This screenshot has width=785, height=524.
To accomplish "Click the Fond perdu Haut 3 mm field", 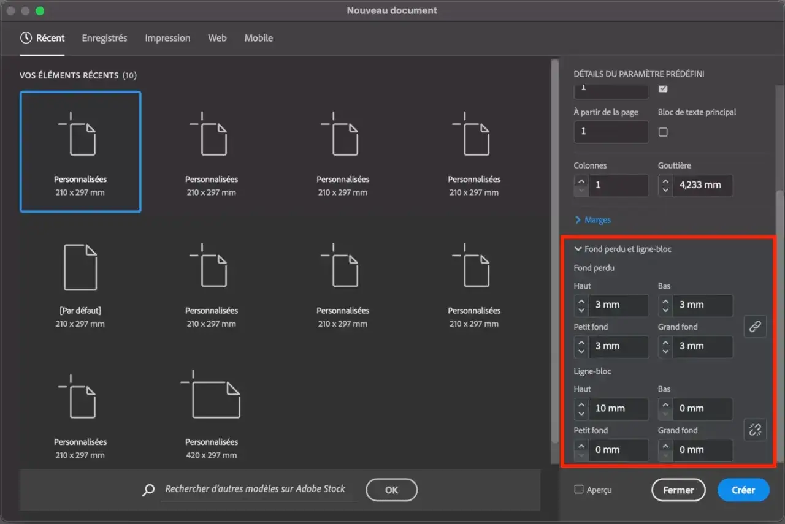I will coord(618,305).
